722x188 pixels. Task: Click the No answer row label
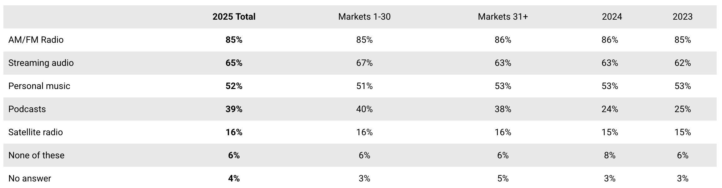click(30, 178)
